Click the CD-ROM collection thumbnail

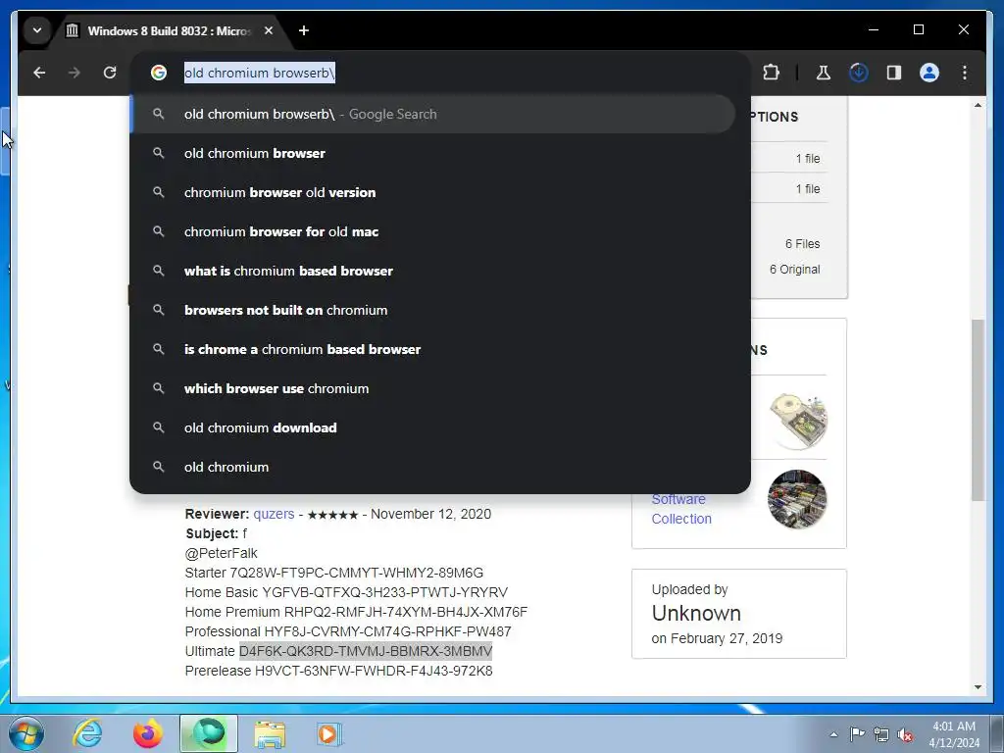[798, 421]
